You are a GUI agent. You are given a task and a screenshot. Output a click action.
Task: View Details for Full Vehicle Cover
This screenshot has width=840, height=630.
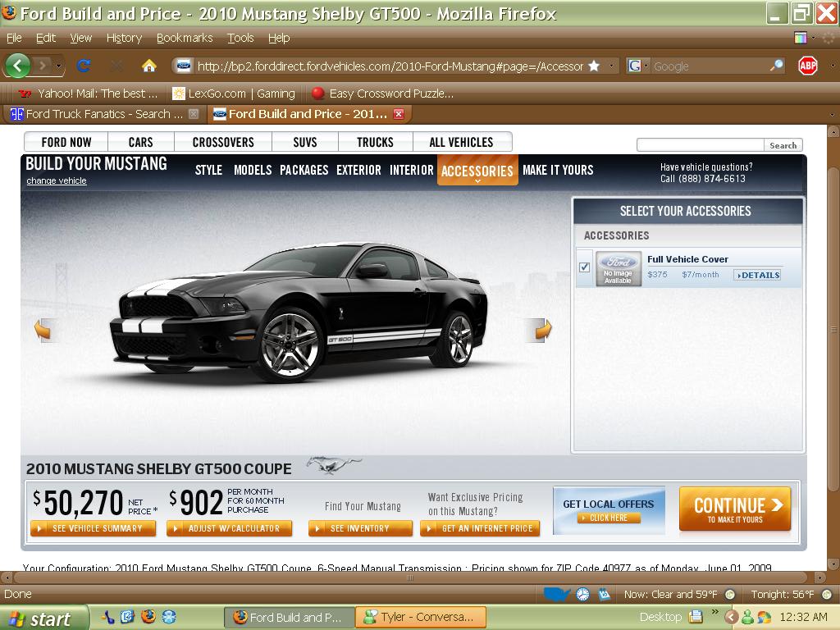tap(757, 275)
